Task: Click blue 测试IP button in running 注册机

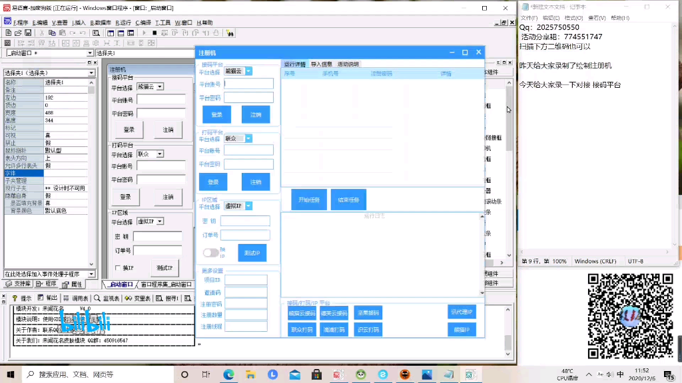Action: 252,253
